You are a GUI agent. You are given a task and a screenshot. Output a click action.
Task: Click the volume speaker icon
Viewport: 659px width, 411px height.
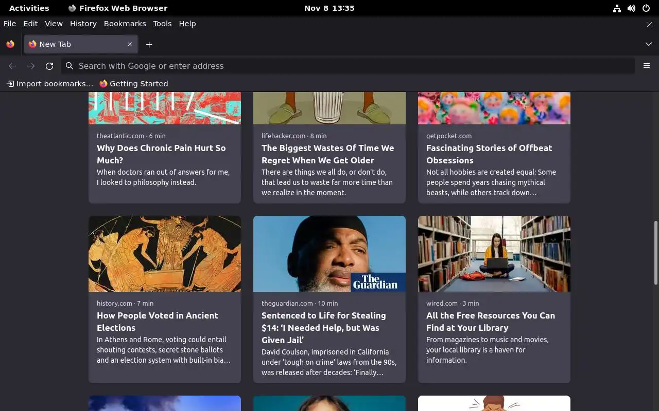pos(631,8)
